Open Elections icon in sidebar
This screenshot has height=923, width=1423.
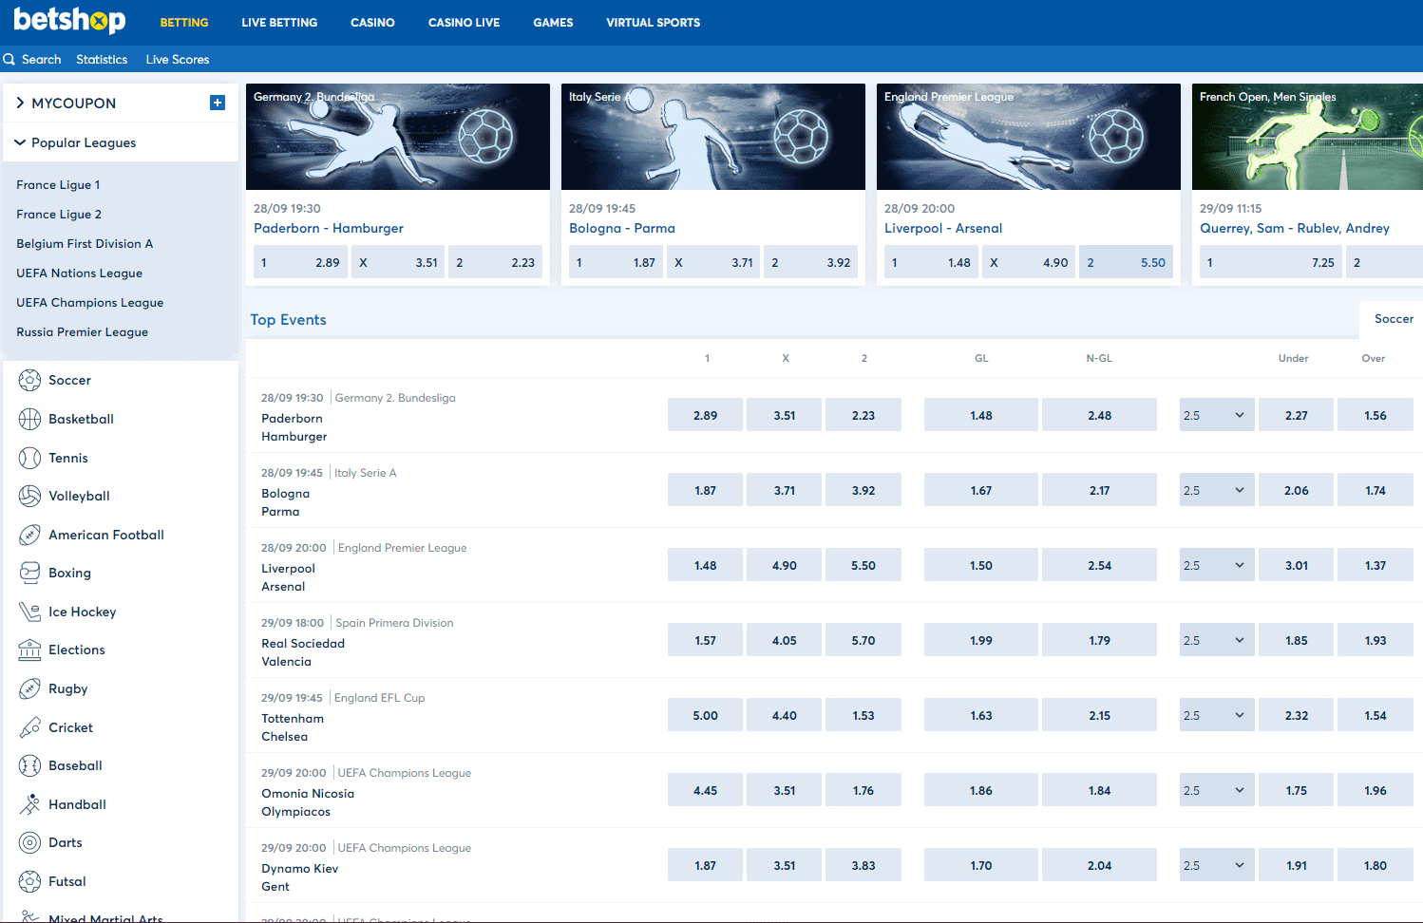click(29, 650)
